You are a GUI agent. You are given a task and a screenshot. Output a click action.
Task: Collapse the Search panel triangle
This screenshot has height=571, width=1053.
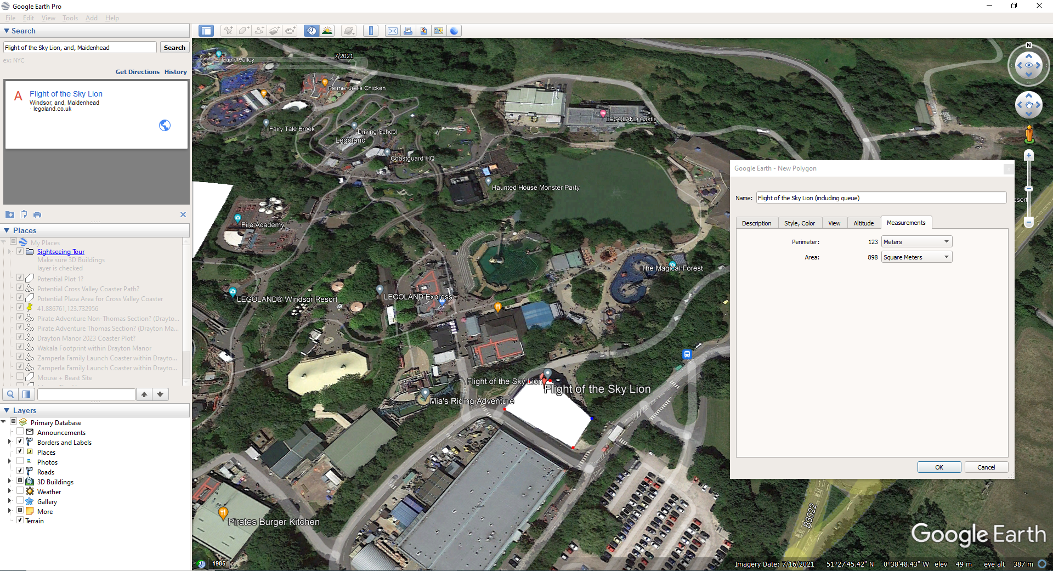coord(7,31)
